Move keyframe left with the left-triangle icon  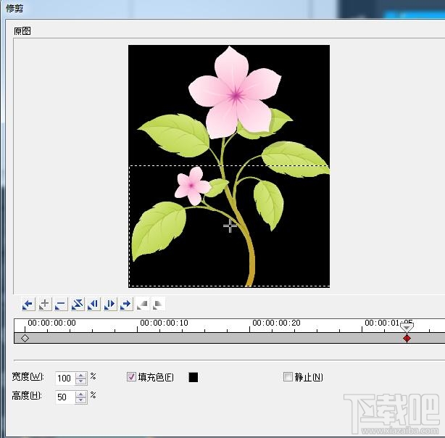coord(93,305)
